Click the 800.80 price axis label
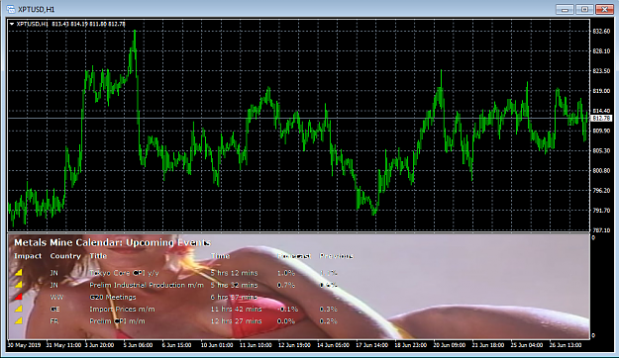This screenshot has height=358, width=619. pyautogui.click(x=601, y=171)
